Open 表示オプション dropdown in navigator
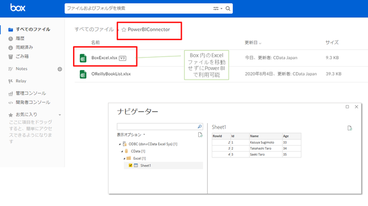Screen dimensions: 368x206 click(x=131, y=134)
